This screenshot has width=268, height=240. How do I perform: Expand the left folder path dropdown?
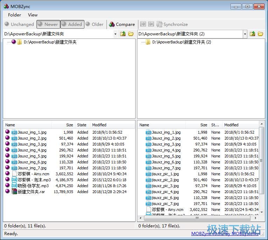(x=115, y=34)
